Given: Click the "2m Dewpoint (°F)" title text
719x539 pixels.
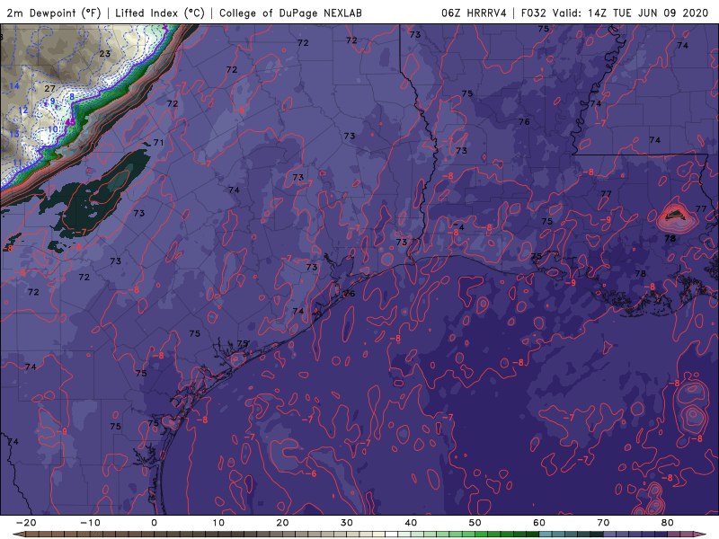Looking at the screenshot, I should pos(53,13).
